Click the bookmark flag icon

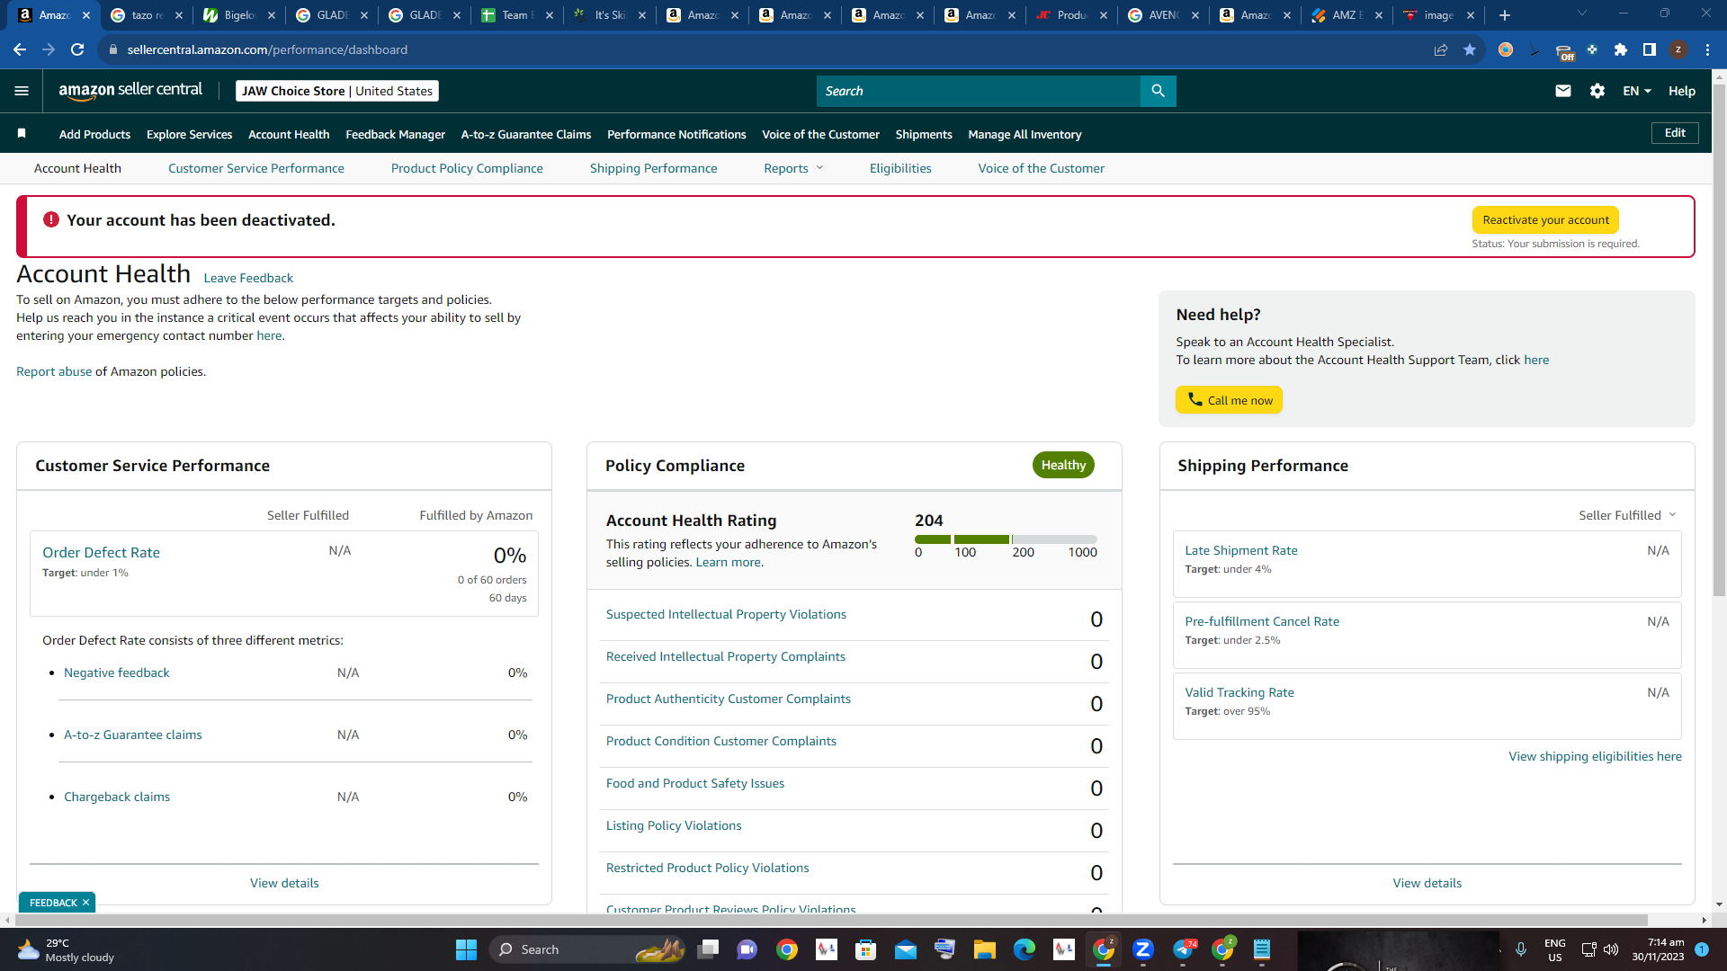[22, 134]
